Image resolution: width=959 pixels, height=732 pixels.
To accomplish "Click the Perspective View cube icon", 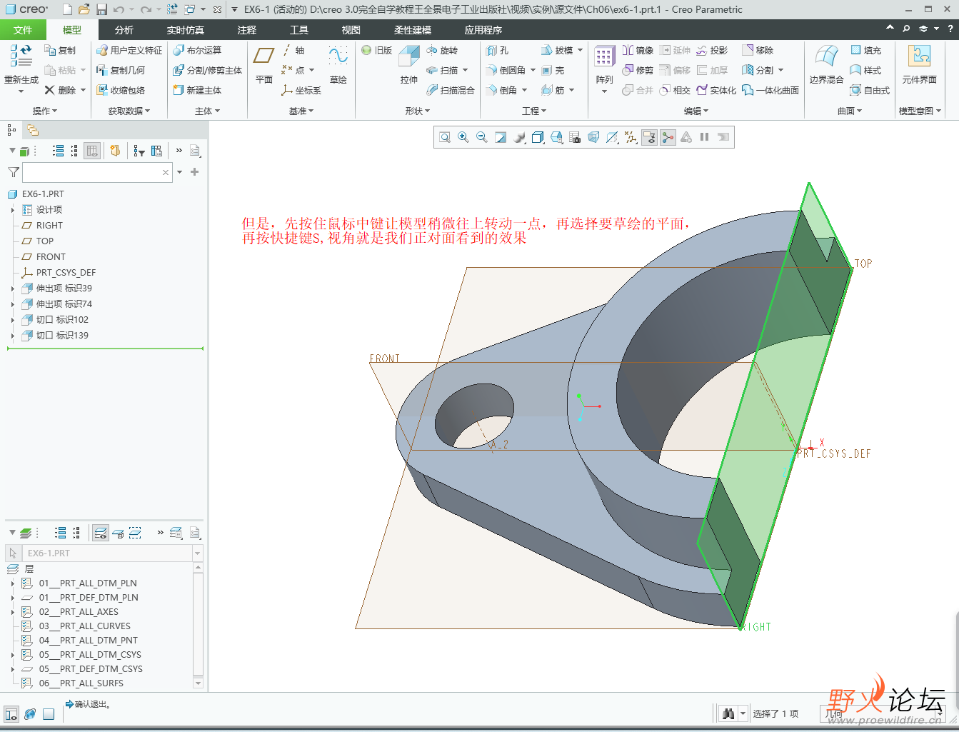I will coord(593,137).
